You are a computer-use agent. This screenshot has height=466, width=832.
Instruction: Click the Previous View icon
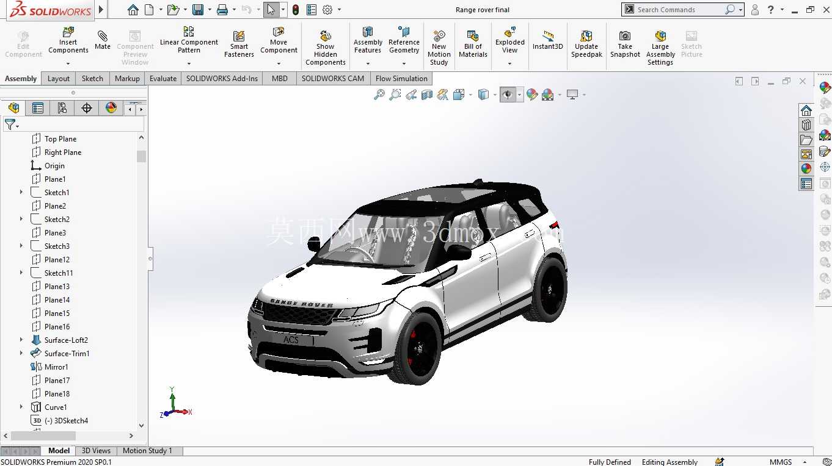pyautogui.click(x=411, y=95)
